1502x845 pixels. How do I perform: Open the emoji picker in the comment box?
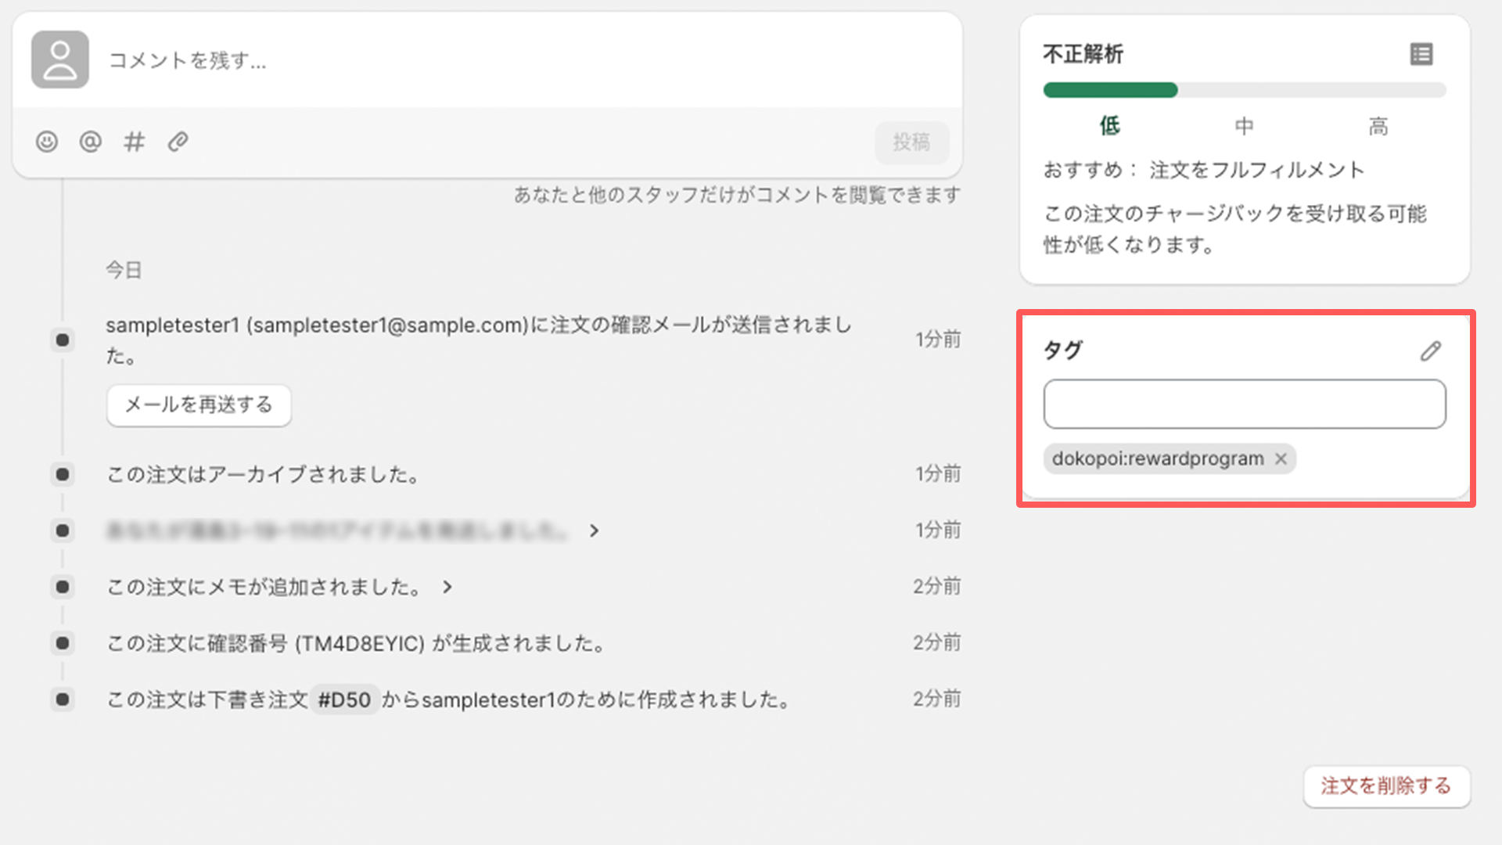coord(47,142)
